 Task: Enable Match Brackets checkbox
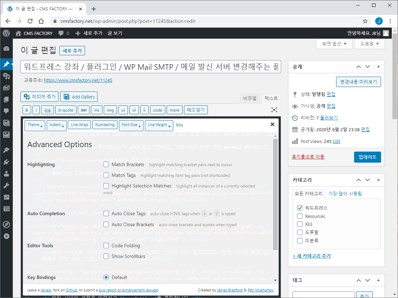click(106, 164)
